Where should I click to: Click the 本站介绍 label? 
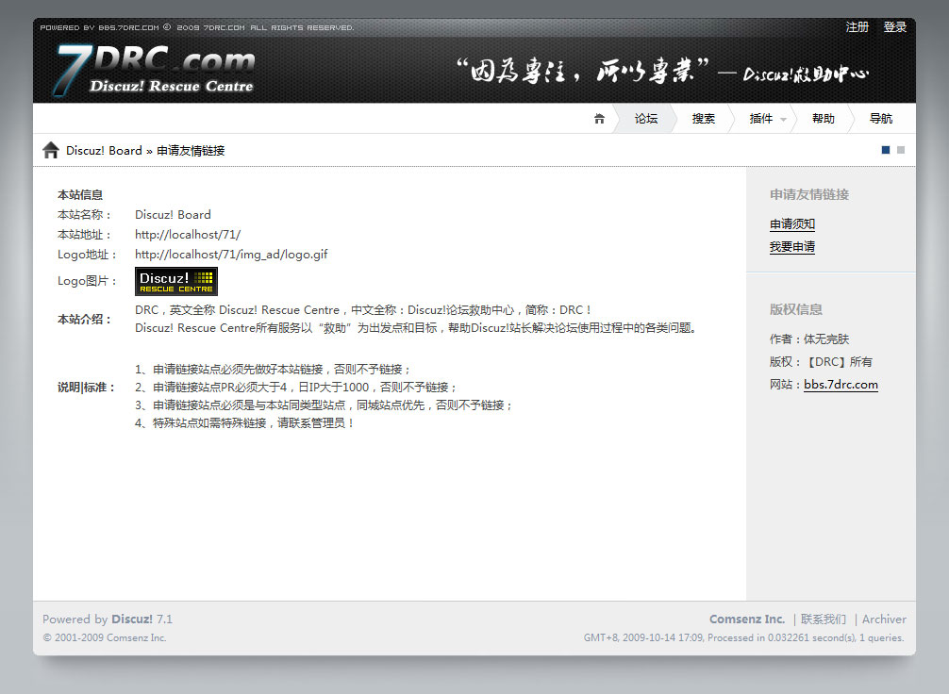85,320
